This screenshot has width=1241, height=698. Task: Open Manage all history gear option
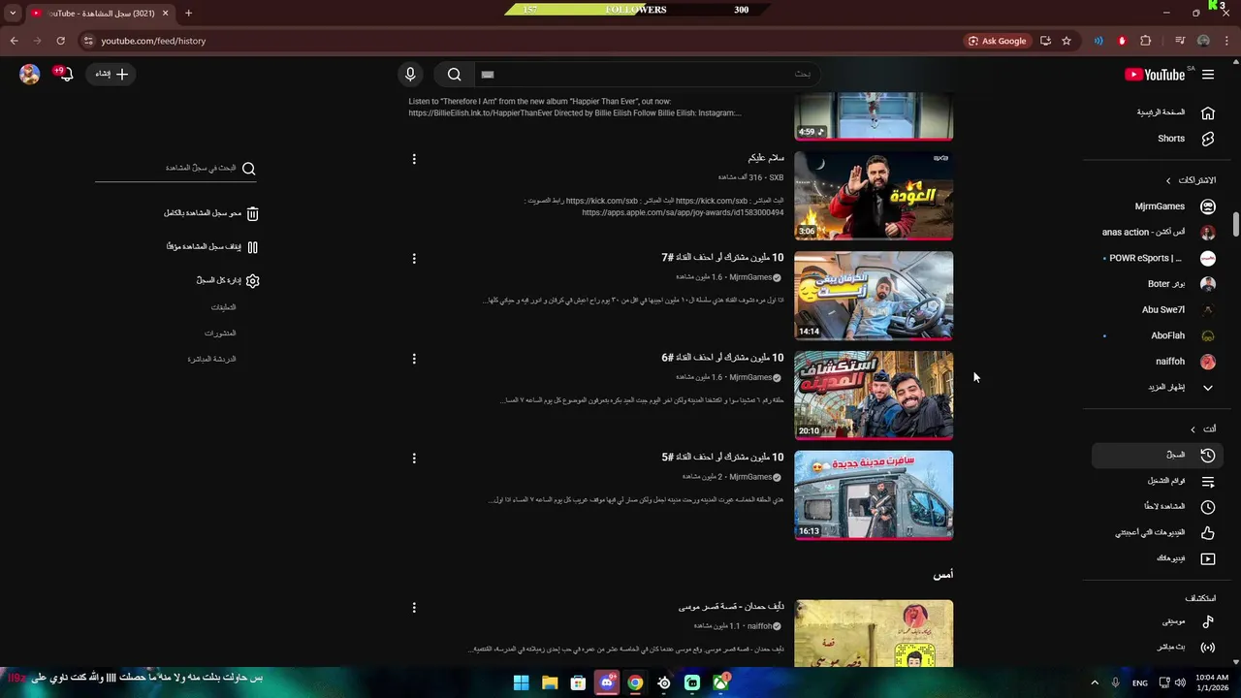(x=228, y=281)
